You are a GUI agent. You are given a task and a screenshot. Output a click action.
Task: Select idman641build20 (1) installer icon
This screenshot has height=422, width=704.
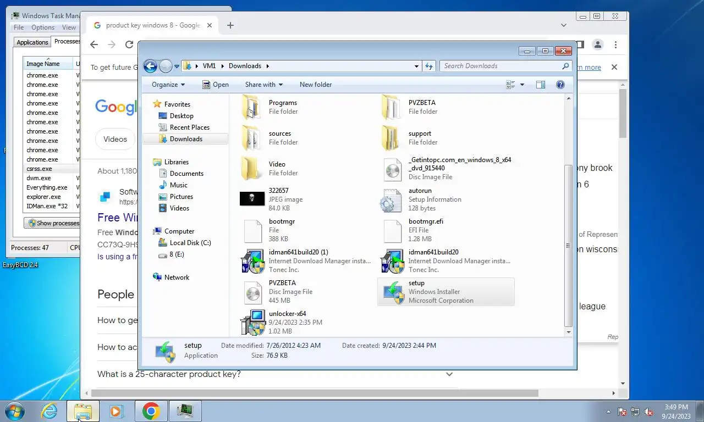[252, 261]
